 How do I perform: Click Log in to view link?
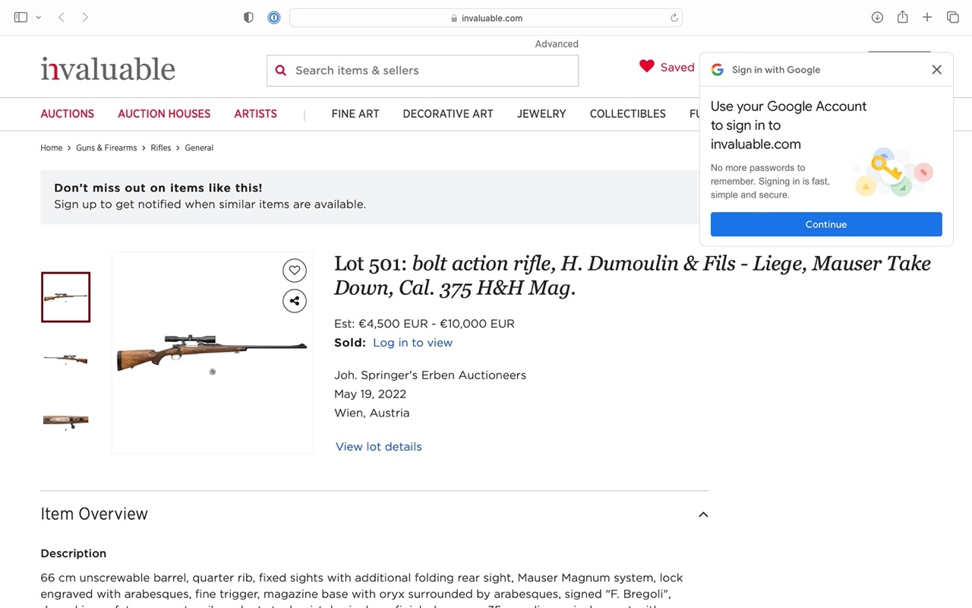pyautogui.click(x=412, y=343)
